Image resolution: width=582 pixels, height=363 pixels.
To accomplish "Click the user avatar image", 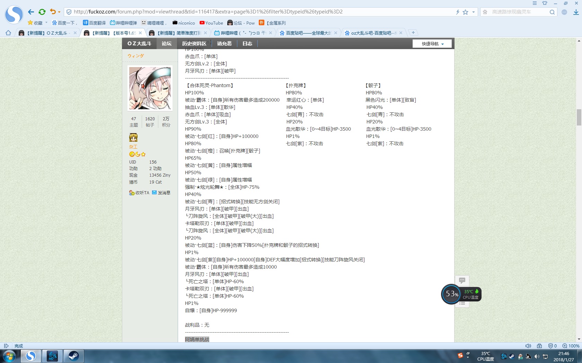I will point(150,89).
